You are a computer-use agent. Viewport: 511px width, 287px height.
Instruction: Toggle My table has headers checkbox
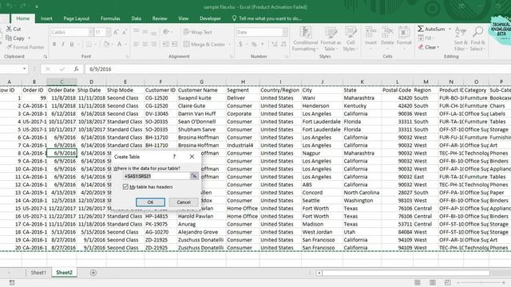point(125,187)
